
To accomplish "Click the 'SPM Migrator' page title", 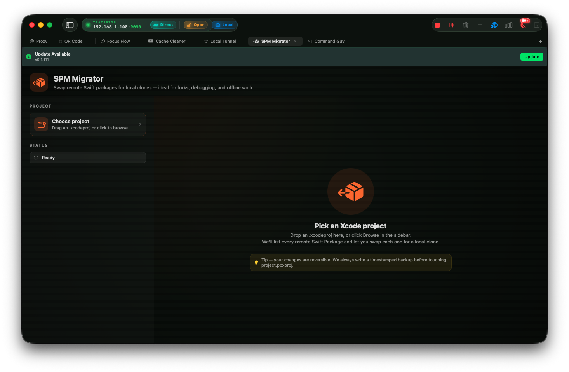I will pos(78,79).
